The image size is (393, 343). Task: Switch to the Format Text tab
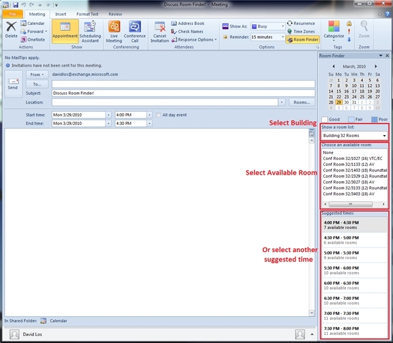[87, 14]
